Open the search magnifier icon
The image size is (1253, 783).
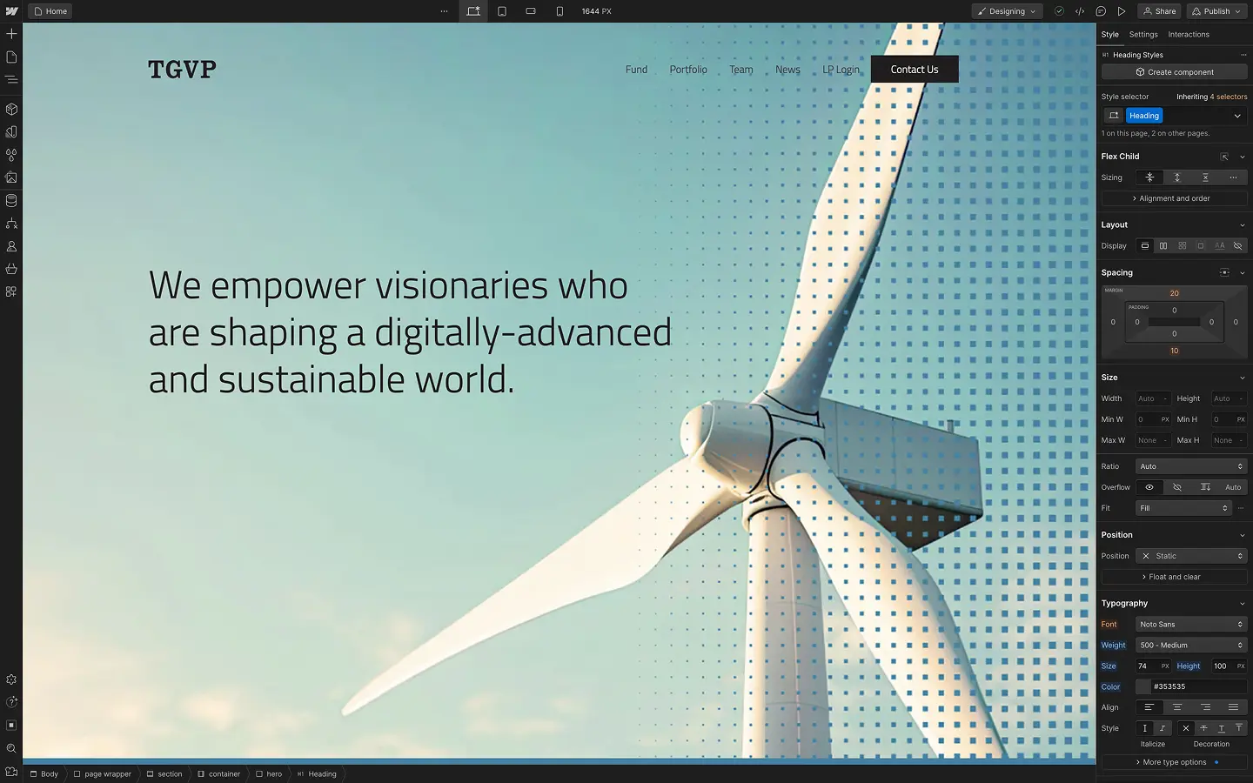click(x=11, y=748)
